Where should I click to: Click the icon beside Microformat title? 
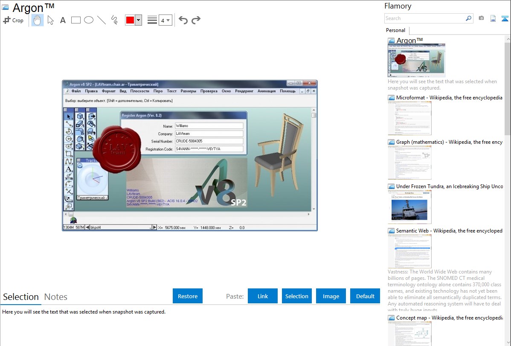391,98
